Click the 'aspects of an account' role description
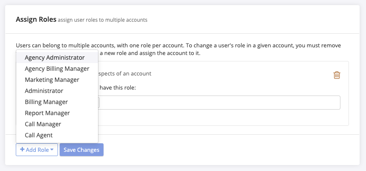 click(125, 73)
